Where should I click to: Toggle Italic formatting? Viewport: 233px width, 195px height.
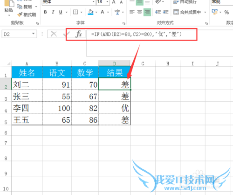pyautogui.click(x=53, y=12)
